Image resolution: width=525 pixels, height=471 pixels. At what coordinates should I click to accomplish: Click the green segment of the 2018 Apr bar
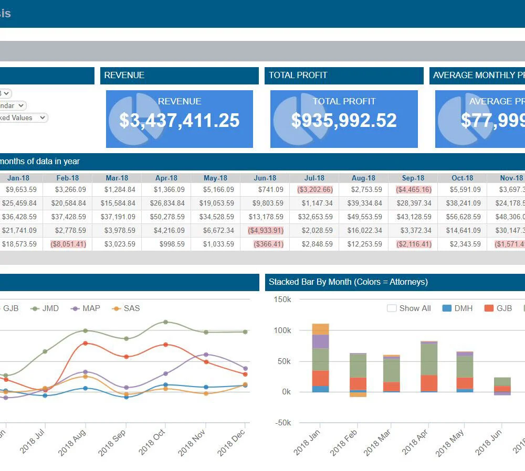click(x=429, y=360)
